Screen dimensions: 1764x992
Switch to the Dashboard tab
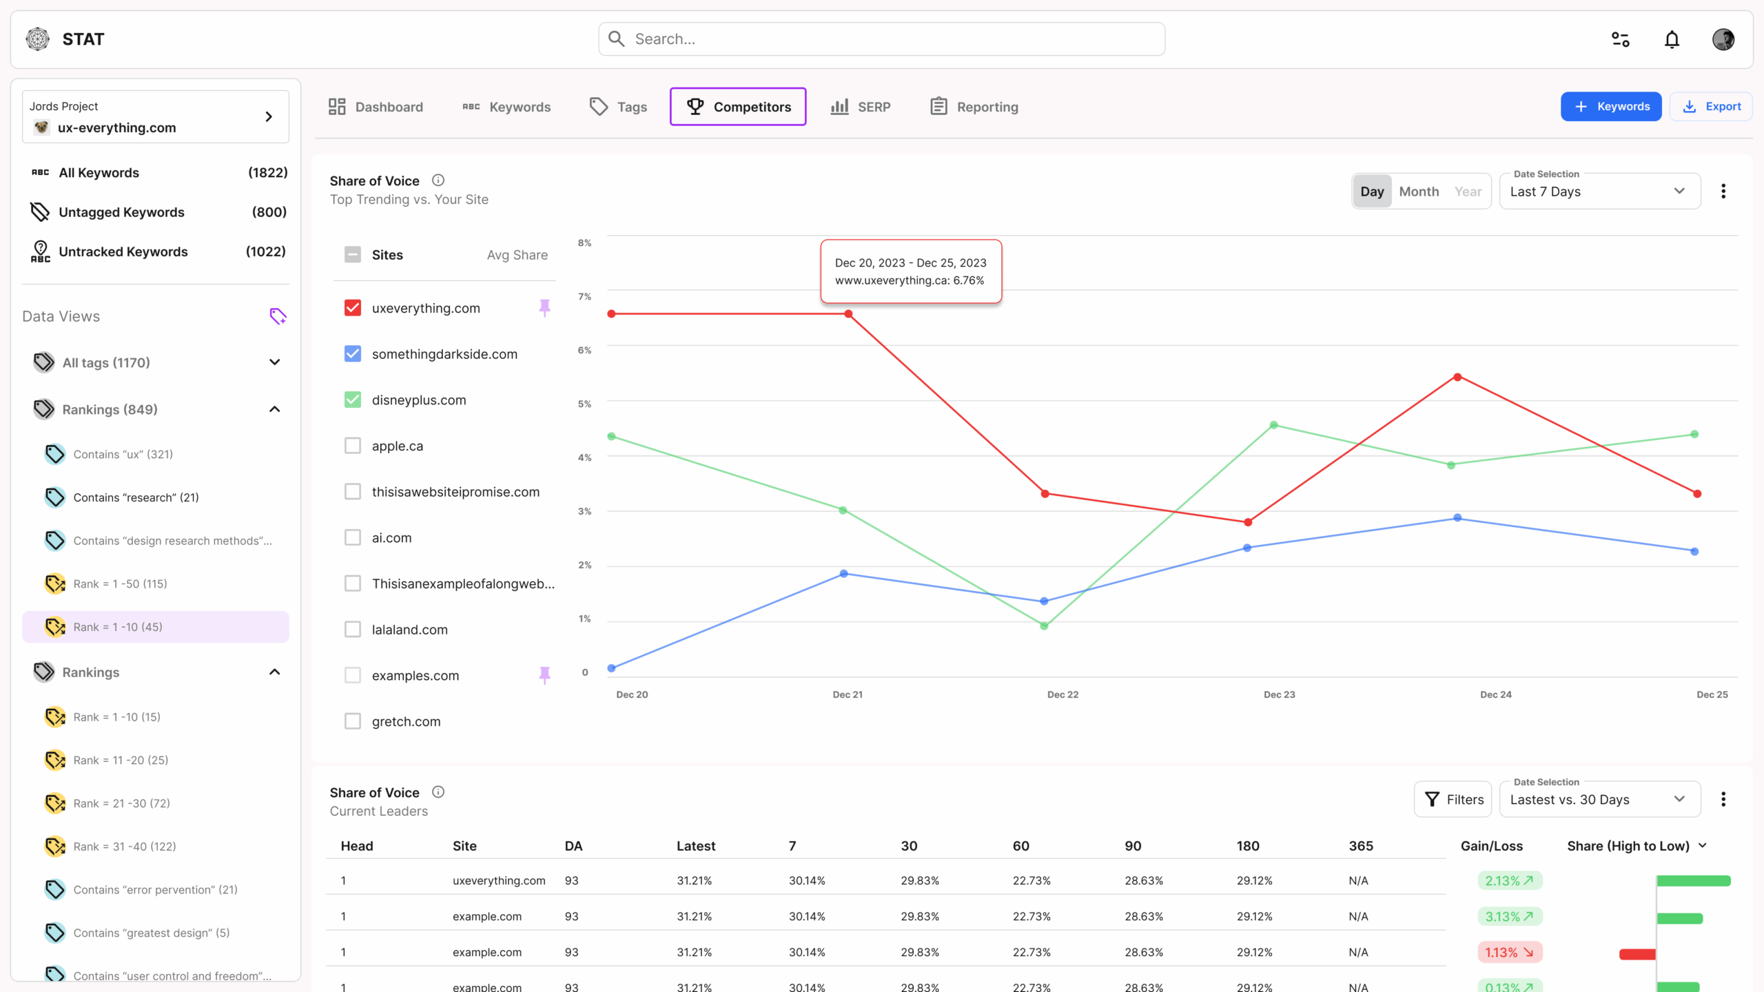click(x=376, y=107)
